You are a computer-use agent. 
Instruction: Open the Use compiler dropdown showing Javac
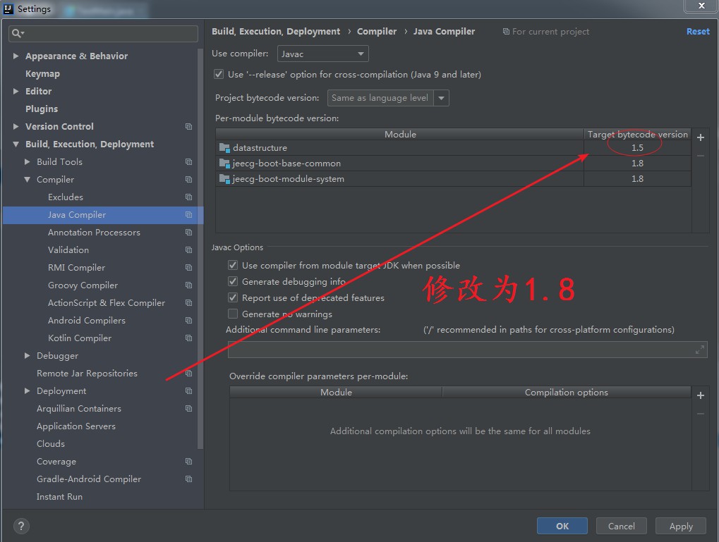(x=322, y=53)
